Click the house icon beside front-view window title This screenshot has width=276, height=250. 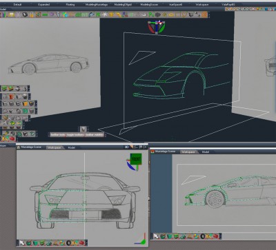18,147
